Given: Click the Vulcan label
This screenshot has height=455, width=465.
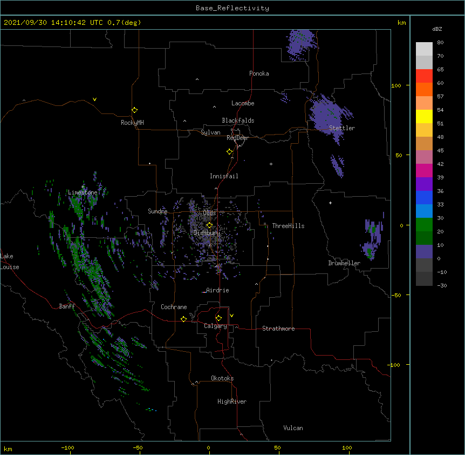Looking at the screenshot, I should (293, 428).
